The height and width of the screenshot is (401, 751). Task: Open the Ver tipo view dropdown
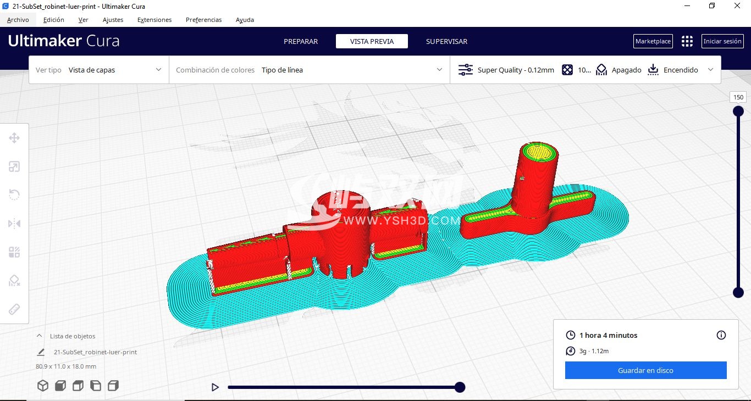click(x=99, y=70)
